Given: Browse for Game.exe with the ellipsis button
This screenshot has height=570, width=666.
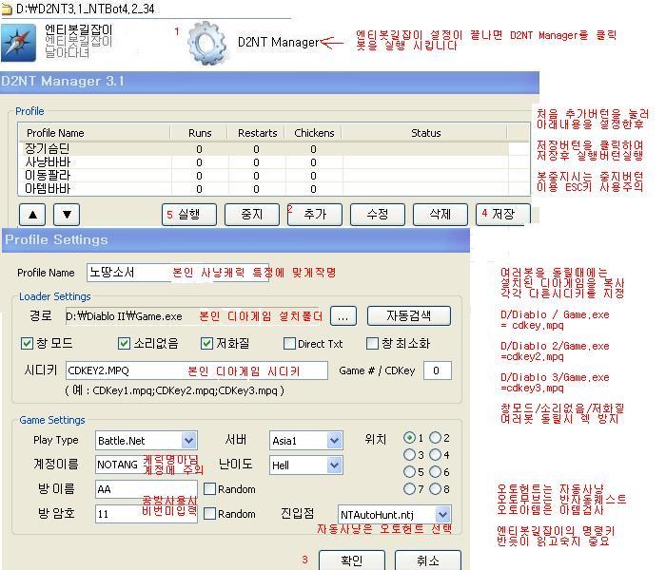Looking at the screenshot, I should (343, 316).
